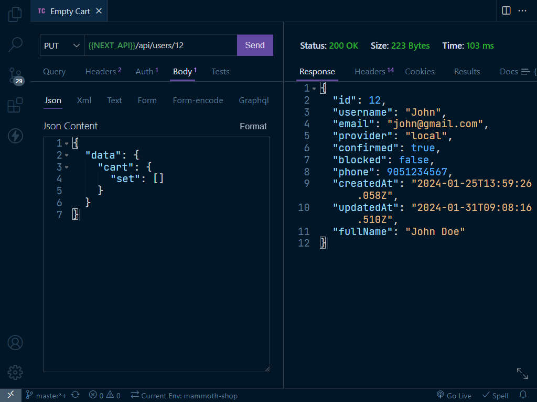Viewport: 537px width, 402px height.
Task: Open notifications bell in status bar
Action: 522,395
